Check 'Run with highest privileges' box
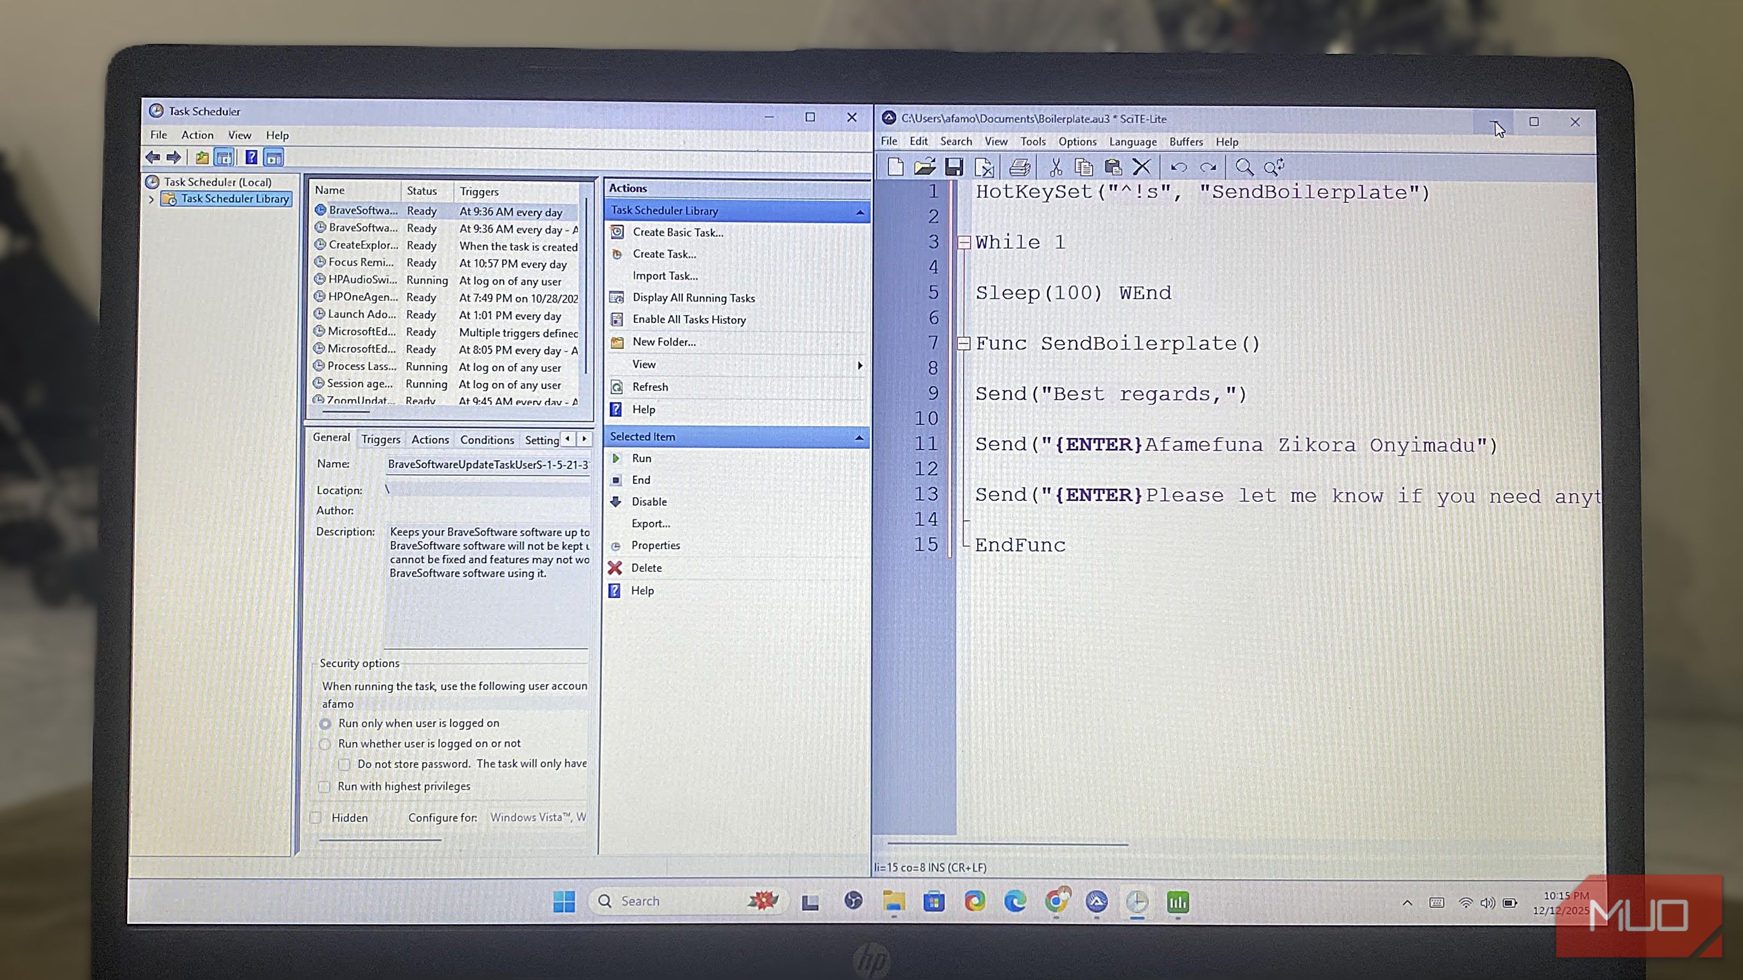This screenshot has height=980, width=1743. pos(324,787)
